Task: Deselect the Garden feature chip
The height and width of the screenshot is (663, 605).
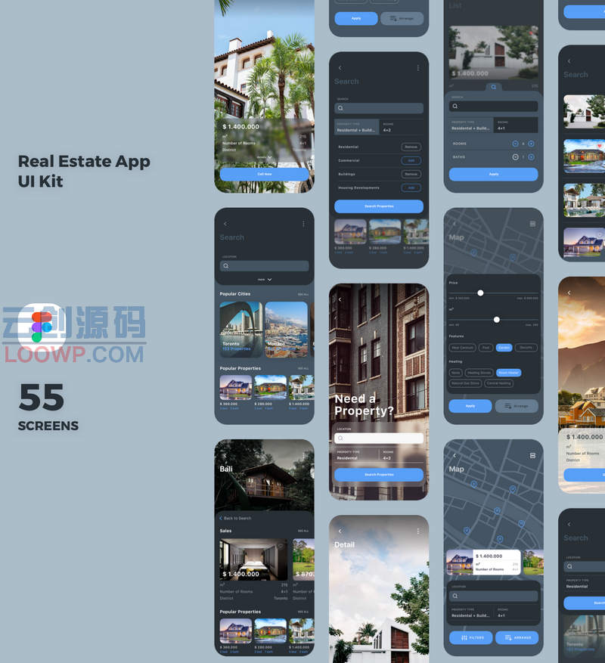Action: 504,348
